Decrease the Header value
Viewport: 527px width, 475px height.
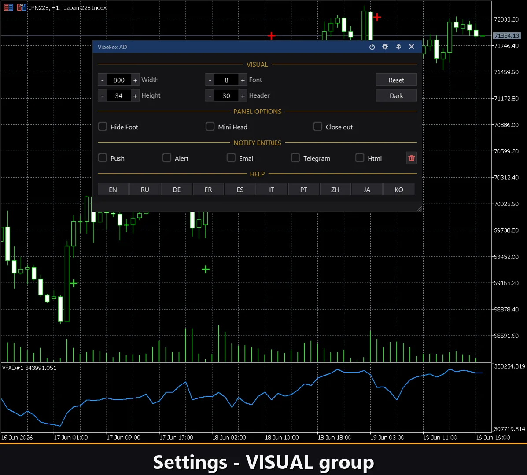(x=210, y=96)
